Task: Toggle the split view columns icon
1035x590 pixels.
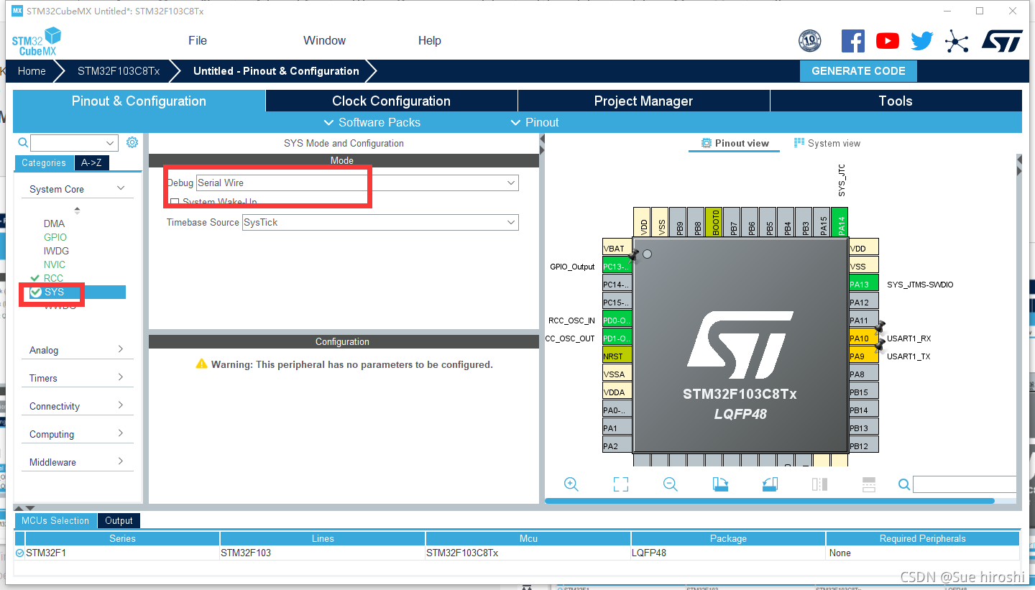Action: 819,484
